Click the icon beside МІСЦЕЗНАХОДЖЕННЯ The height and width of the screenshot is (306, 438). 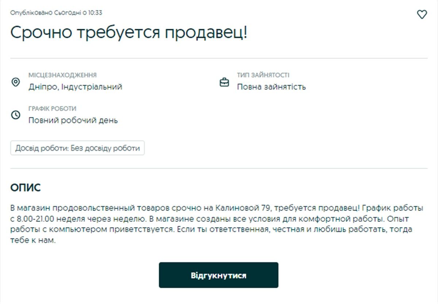click(16, 82)
